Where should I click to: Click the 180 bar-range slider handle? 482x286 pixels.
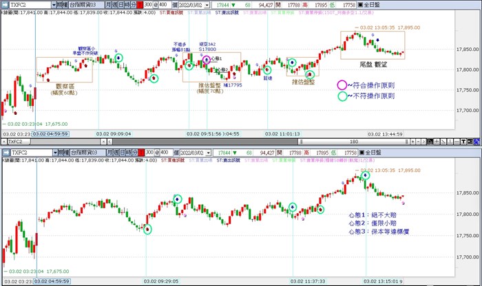(354, 142)
